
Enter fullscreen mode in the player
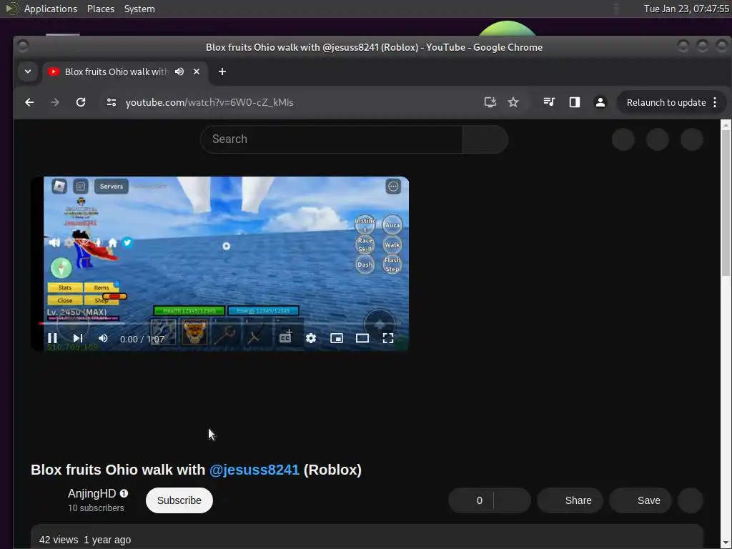388,338
